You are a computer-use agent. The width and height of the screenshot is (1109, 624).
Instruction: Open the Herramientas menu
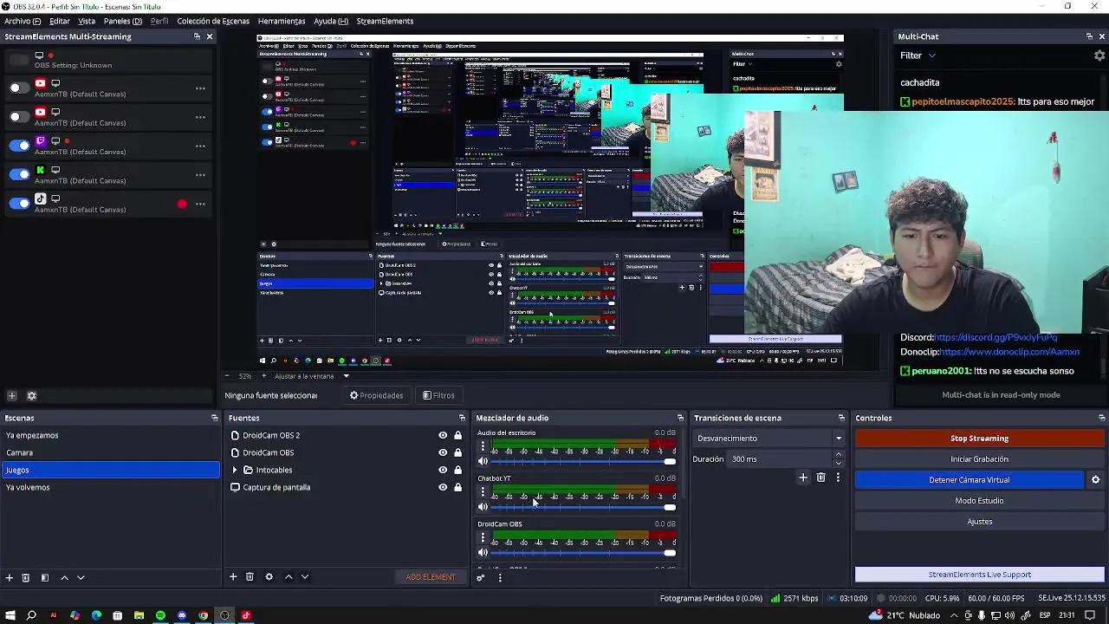pos(282,21)
